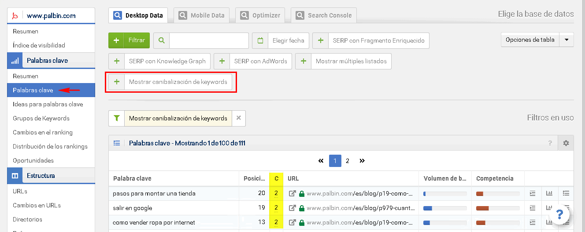Click the search magnifier icon beside Filtrar
Screen dimensions: 585x232
pyautogui.click(x=162, y=40)
